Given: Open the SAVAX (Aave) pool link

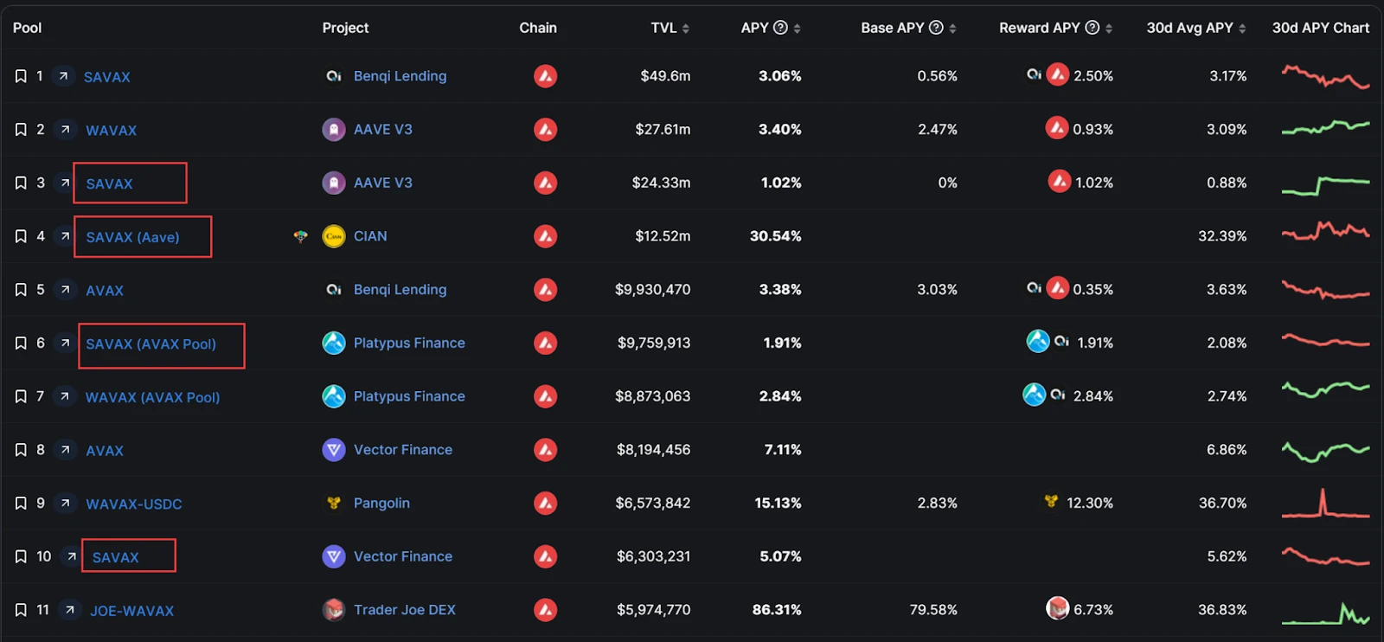Looking at the screenshot, I should coord(133,237).
